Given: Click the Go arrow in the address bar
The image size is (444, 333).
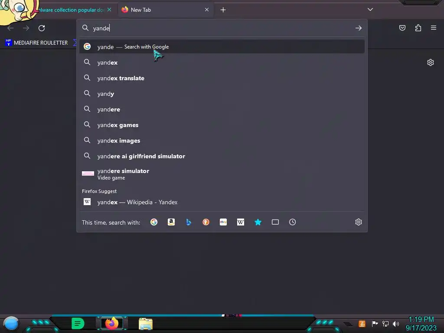Looking at the screenshot, I should [x=359, y=28].
